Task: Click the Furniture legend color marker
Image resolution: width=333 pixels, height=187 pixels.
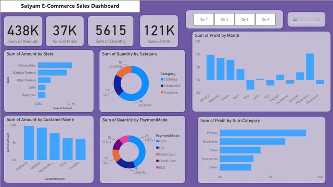Action: (162, 92)
